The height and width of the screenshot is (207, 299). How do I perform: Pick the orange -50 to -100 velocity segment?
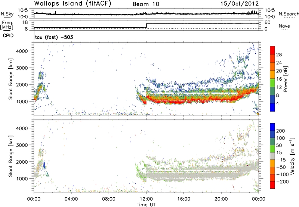coord(272,170)
